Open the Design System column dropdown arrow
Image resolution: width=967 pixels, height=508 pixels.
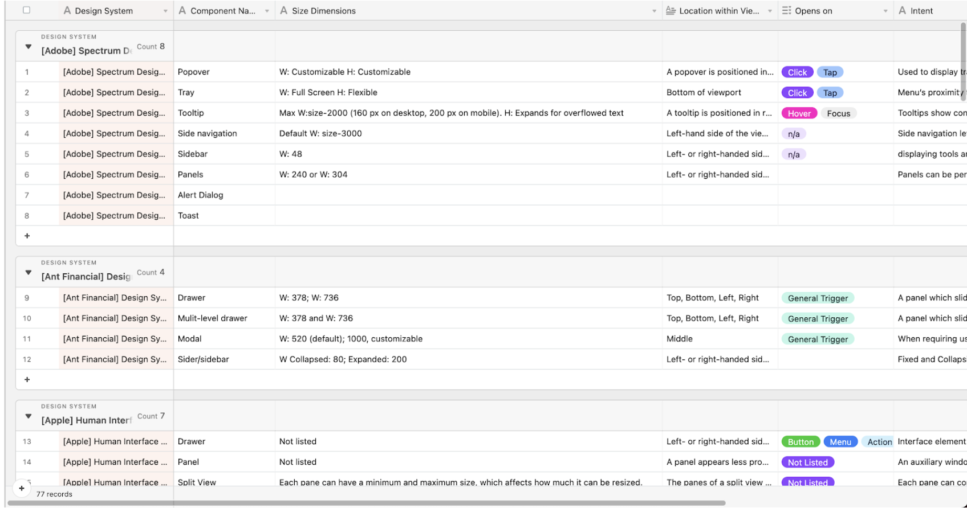click(165, 11)
